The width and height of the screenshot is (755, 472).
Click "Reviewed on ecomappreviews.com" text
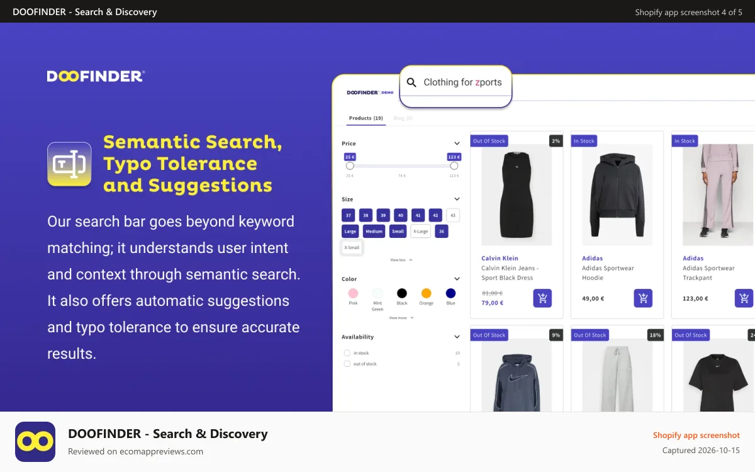click(135, 451)
